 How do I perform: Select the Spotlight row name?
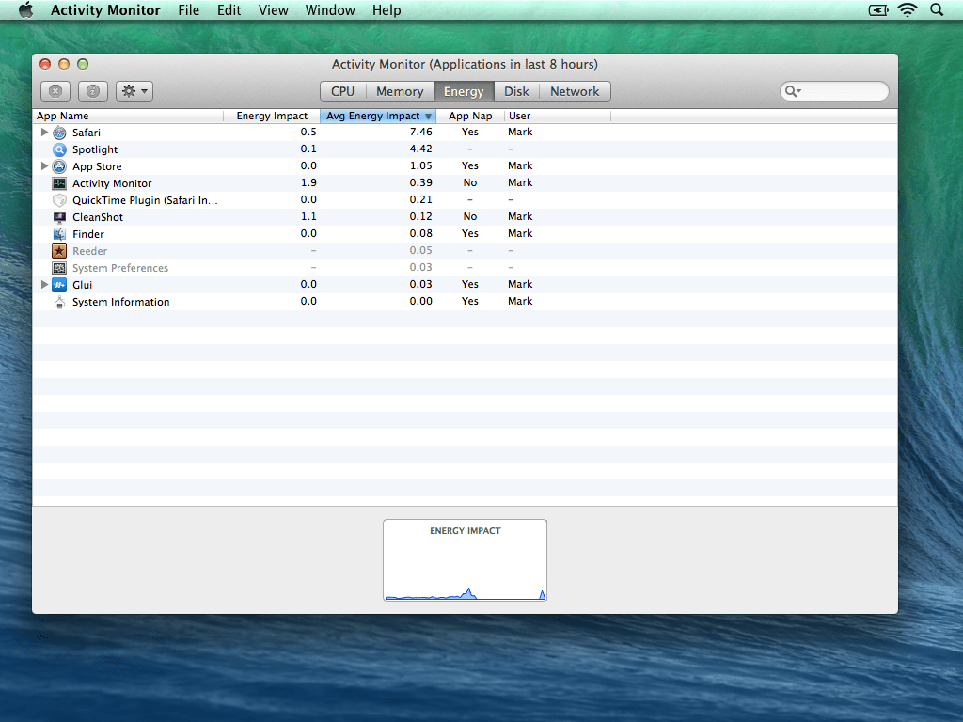(x=95, y=149)
